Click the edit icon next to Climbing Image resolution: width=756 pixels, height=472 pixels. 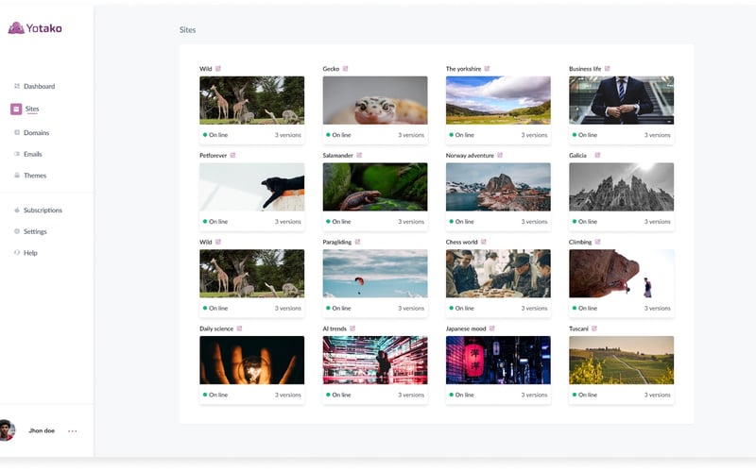598,242
